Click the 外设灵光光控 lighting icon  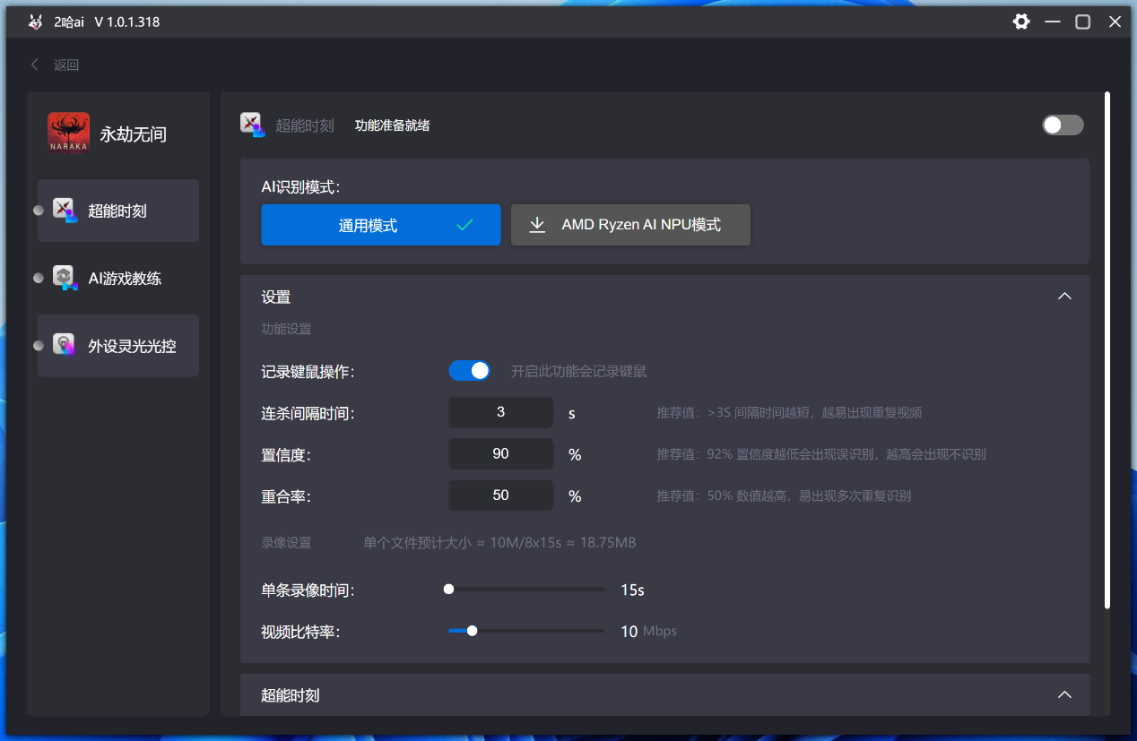point(64,345)
